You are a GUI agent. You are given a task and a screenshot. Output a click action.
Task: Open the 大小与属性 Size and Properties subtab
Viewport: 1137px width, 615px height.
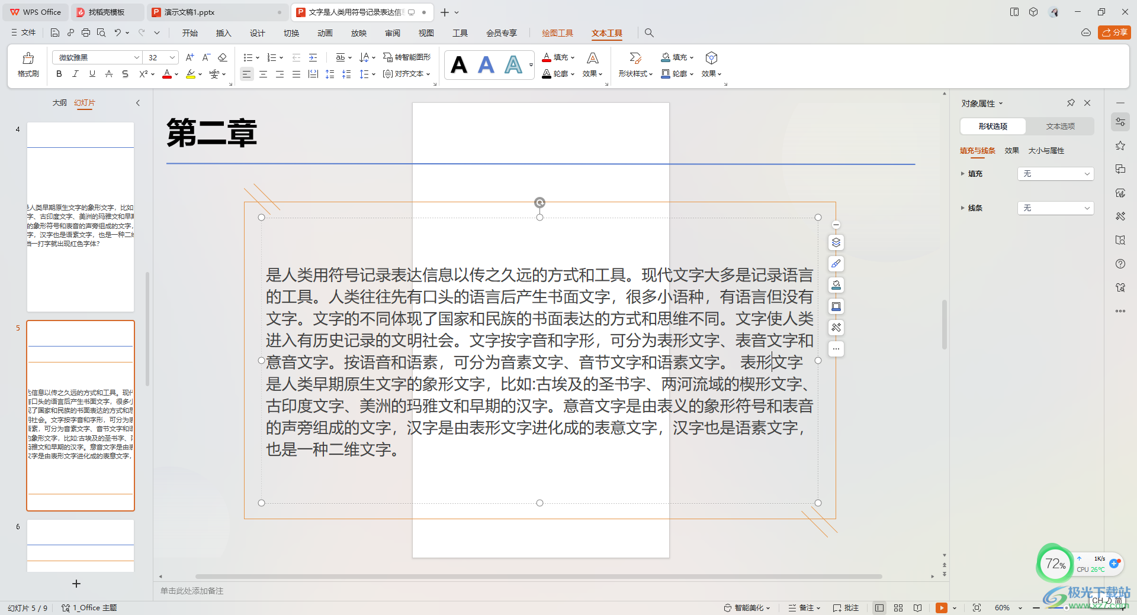(1046, 150)
